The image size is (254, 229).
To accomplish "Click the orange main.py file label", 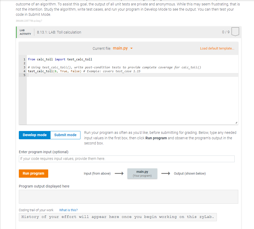I will click(x=120, y=48).
